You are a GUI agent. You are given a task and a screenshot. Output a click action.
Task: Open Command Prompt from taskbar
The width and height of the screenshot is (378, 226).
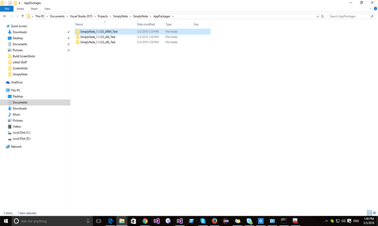point(283,221)
